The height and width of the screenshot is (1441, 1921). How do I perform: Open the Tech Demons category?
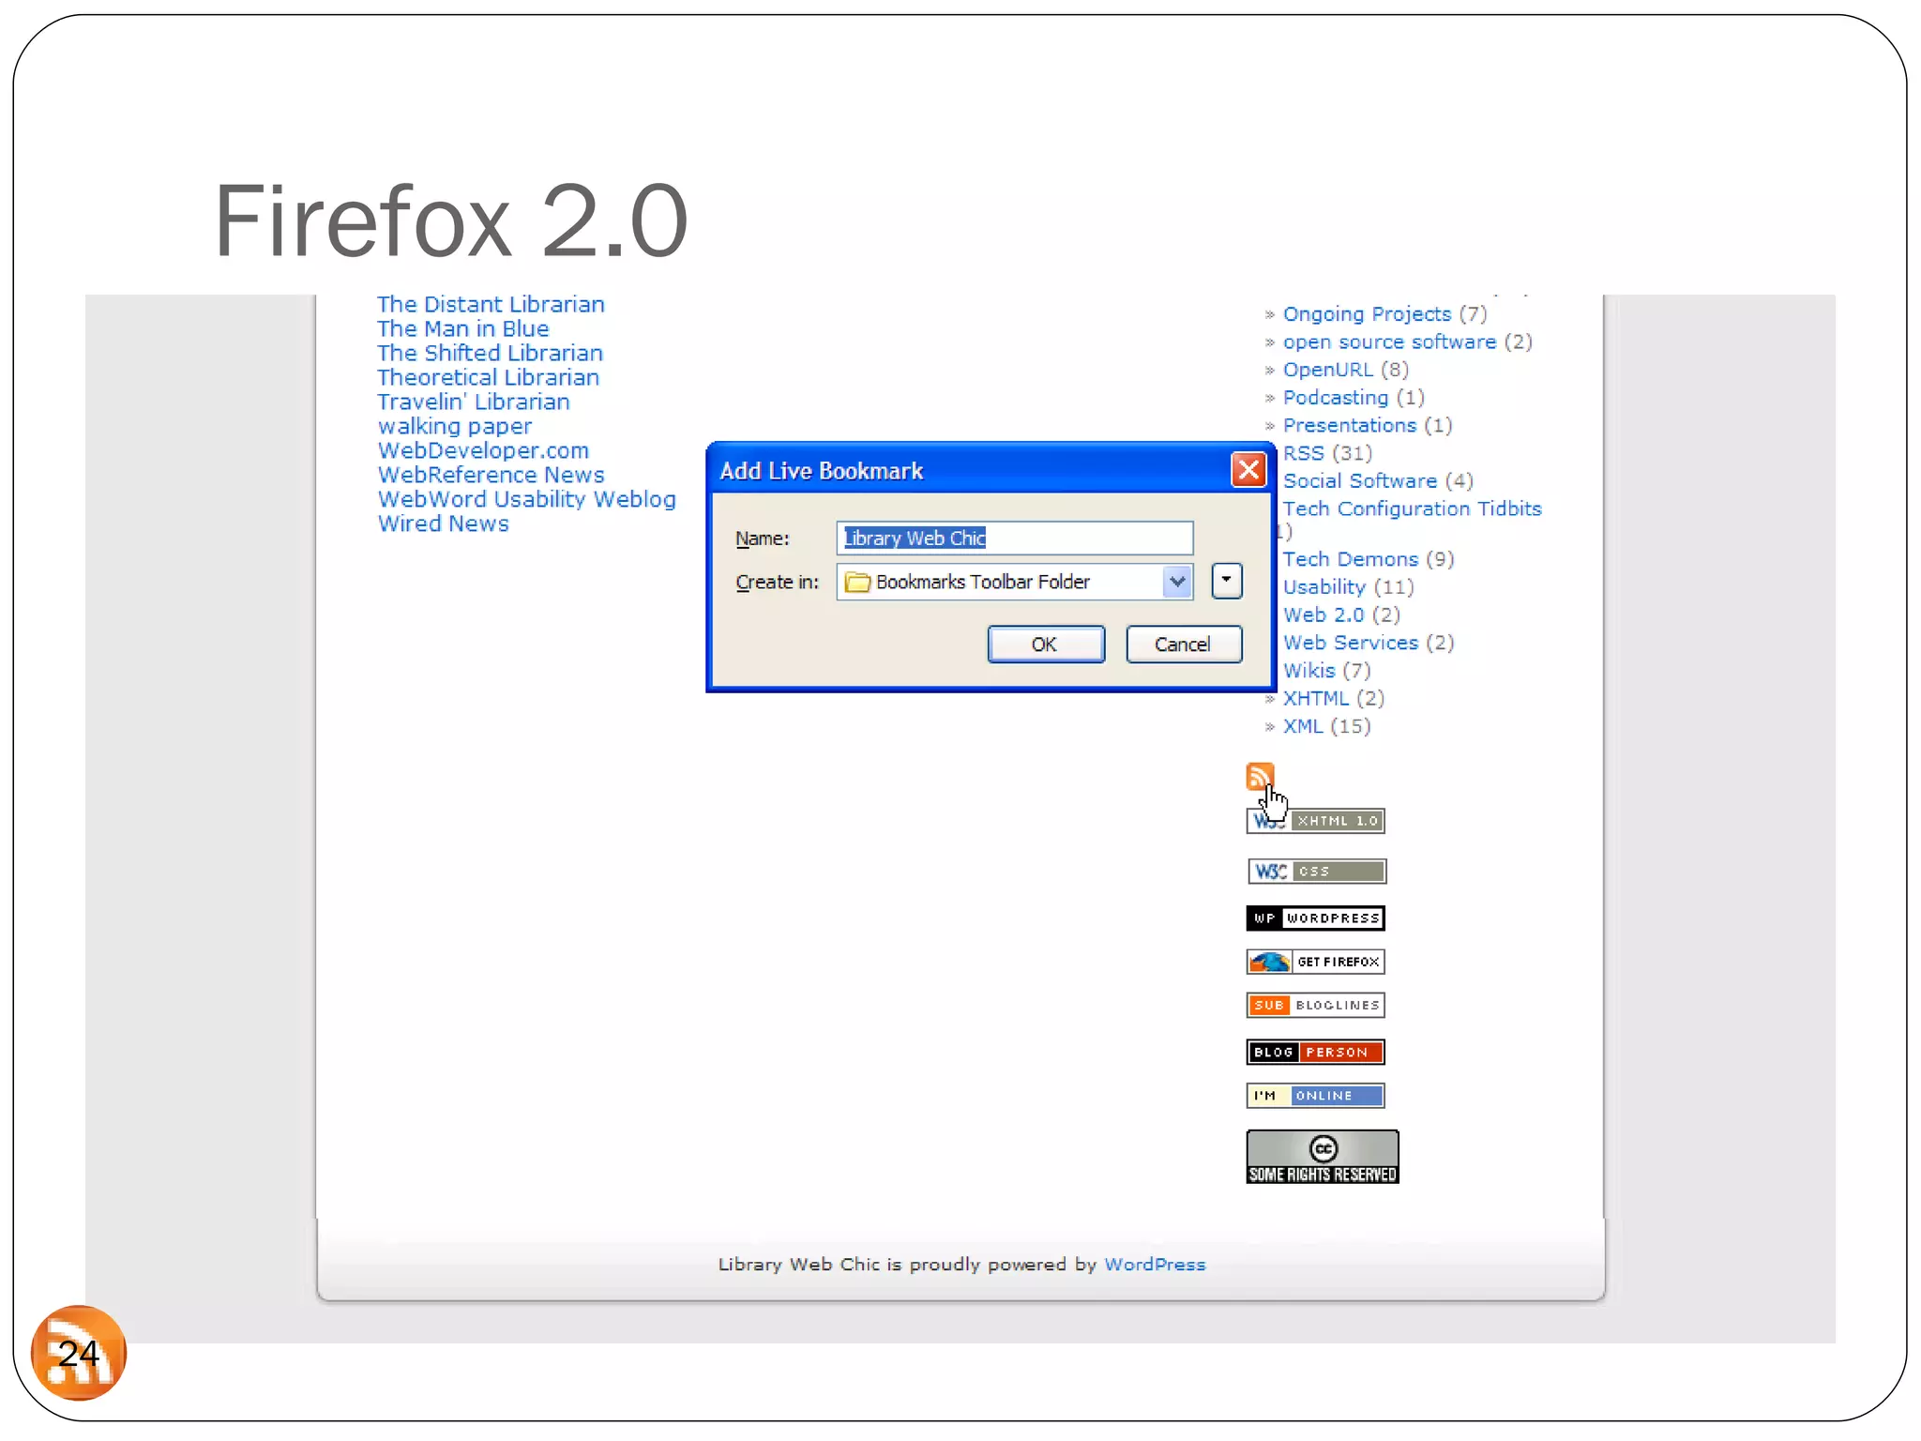[1351, 560]
